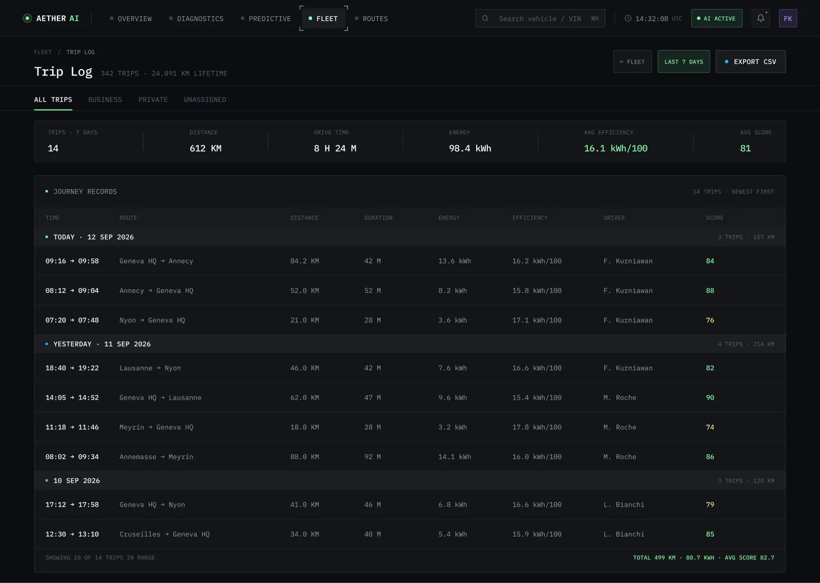
Task: Click the Fleet breadcrumb link
Action: pyautogui.click(x=43, y=52)
